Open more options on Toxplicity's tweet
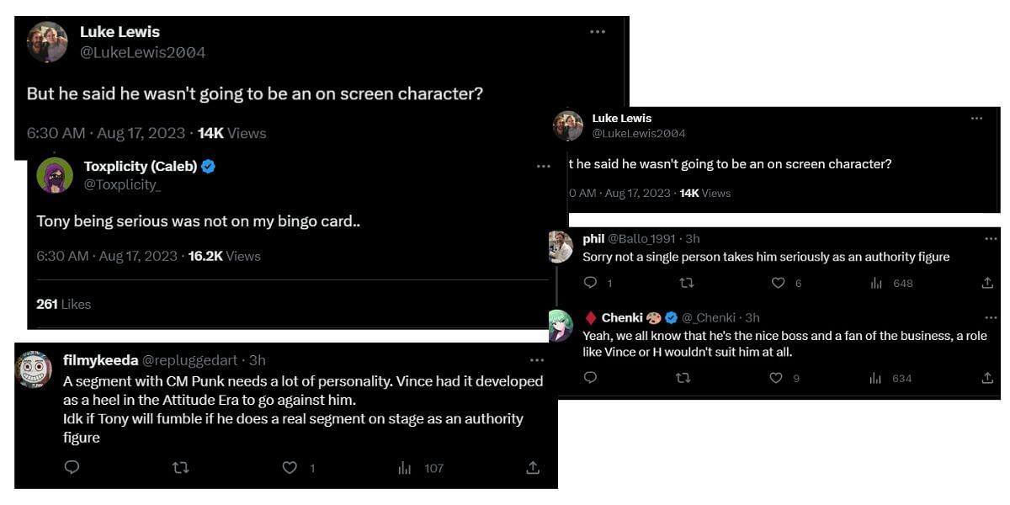 [x=544, y=167]
